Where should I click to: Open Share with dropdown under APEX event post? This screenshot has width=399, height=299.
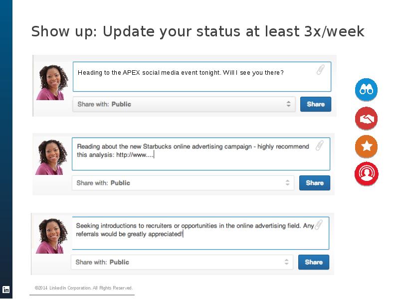point(183,104)
